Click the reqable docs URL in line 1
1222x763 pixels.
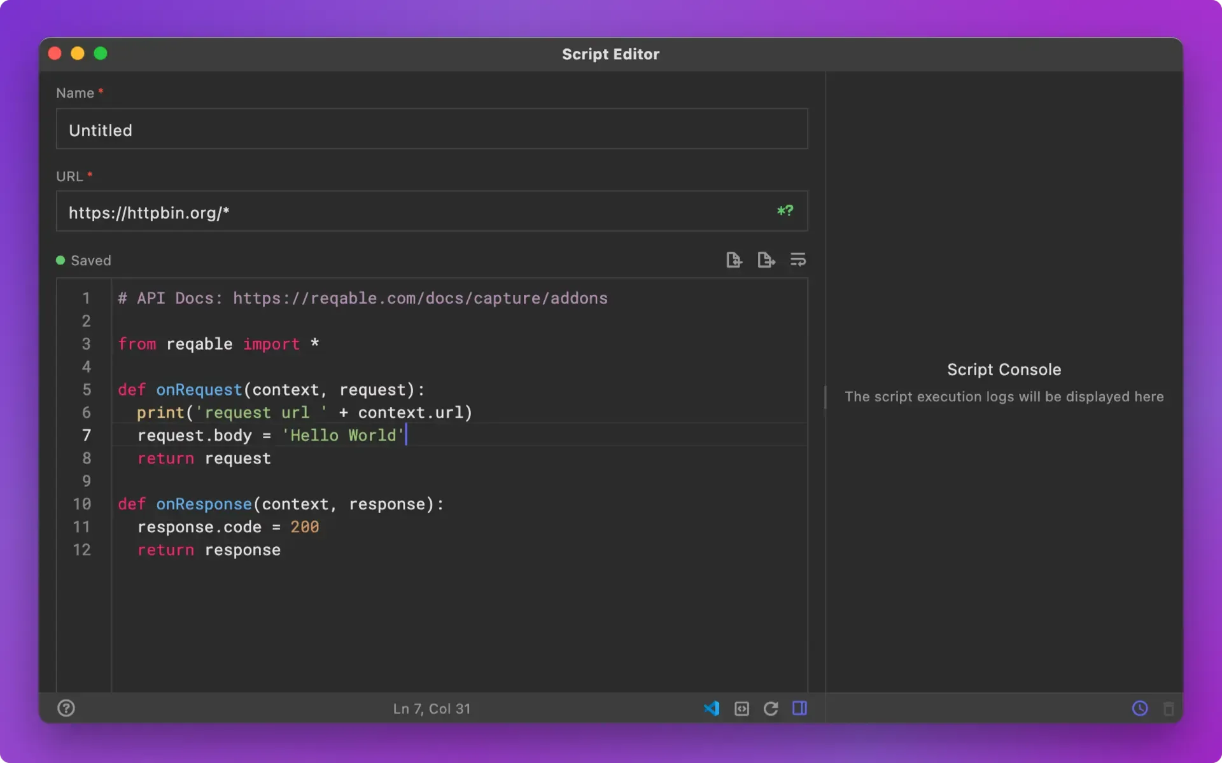[420, 298]
